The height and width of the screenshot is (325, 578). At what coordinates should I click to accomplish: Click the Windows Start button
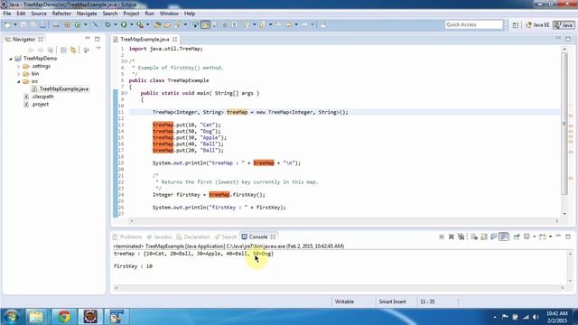11,317
